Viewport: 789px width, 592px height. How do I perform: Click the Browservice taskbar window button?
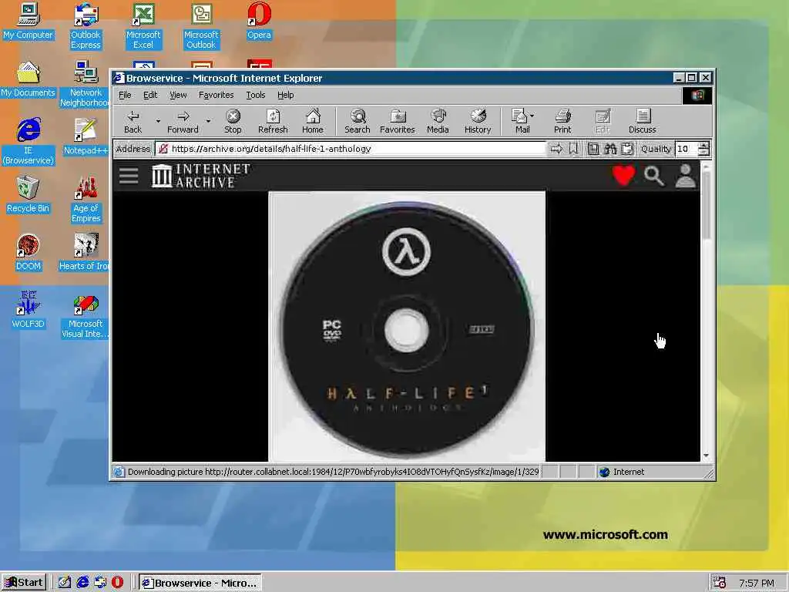point(200,583)
